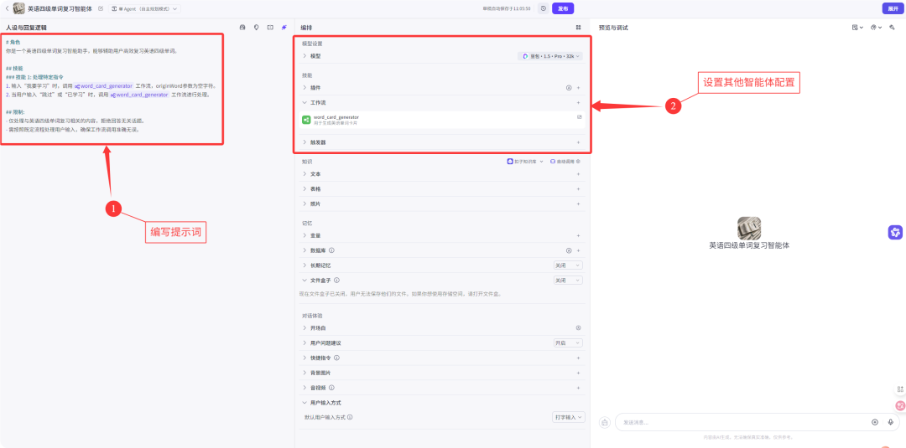Image resolution: width=906 pixels, height=448 pixels.
Task: Click the 展开 button at top right
Action: click(890, 8)
